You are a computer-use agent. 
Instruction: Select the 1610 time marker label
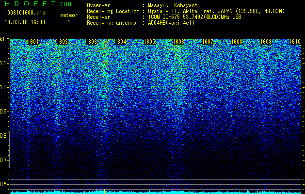coord(295,42)
